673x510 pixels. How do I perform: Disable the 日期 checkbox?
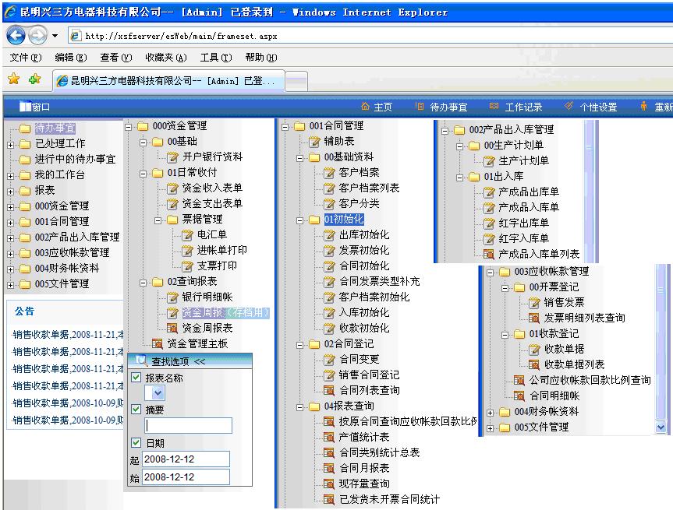[x=136, y=443]
